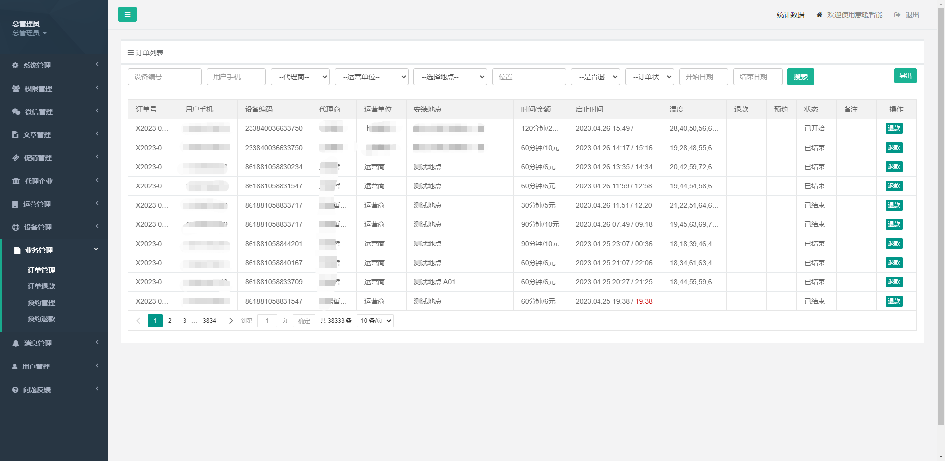The height and width of the screenshot is (461, 945).
Task: Click the question icon for 问题反馈
Action: pyautogui.click(x=15, y=390)
